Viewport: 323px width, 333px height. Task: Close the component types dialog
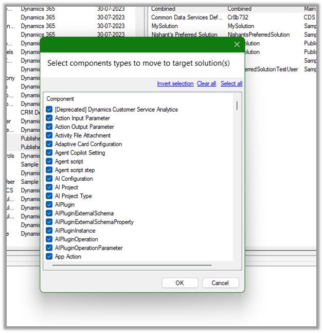tap(237, 45)
